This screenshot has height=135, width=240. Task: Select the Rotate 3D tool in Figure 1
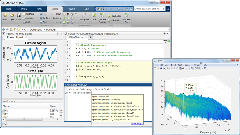180,68
